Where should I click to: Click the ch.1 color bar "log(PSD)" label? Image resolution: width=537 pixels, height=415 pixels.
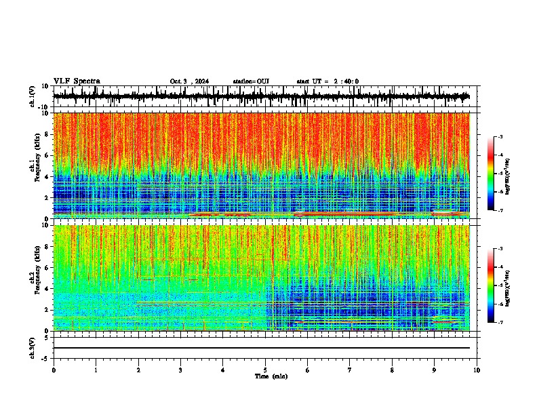point(507,177)
